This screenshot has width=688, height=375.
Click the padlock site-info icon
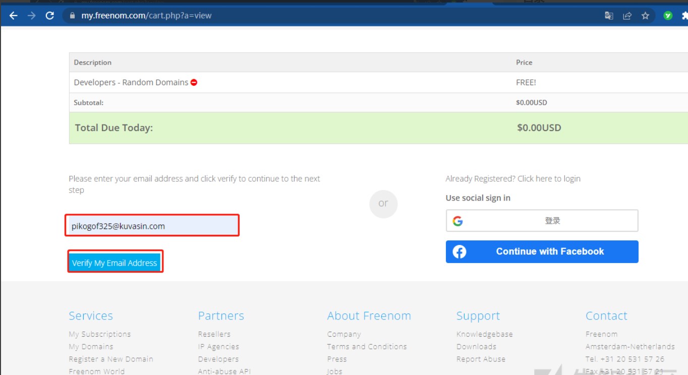[x=72, y=16]
